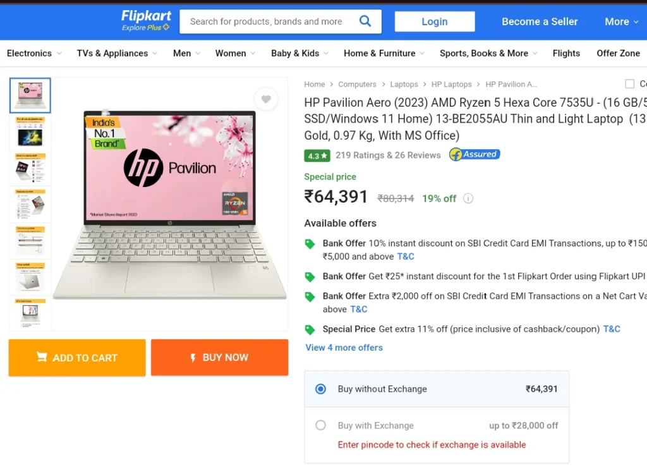The height and width of the screenshot is (467, 647).
Task: Click the search magnifier icon
Action: [365, 21]
